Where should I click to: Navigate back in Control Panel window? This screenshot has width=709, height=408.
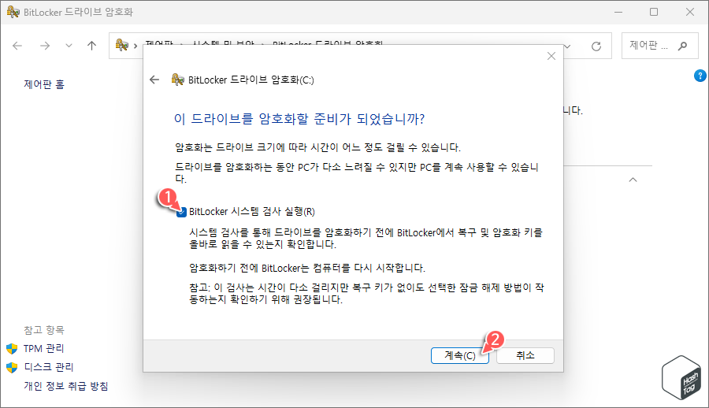click(x=17, y=46)
